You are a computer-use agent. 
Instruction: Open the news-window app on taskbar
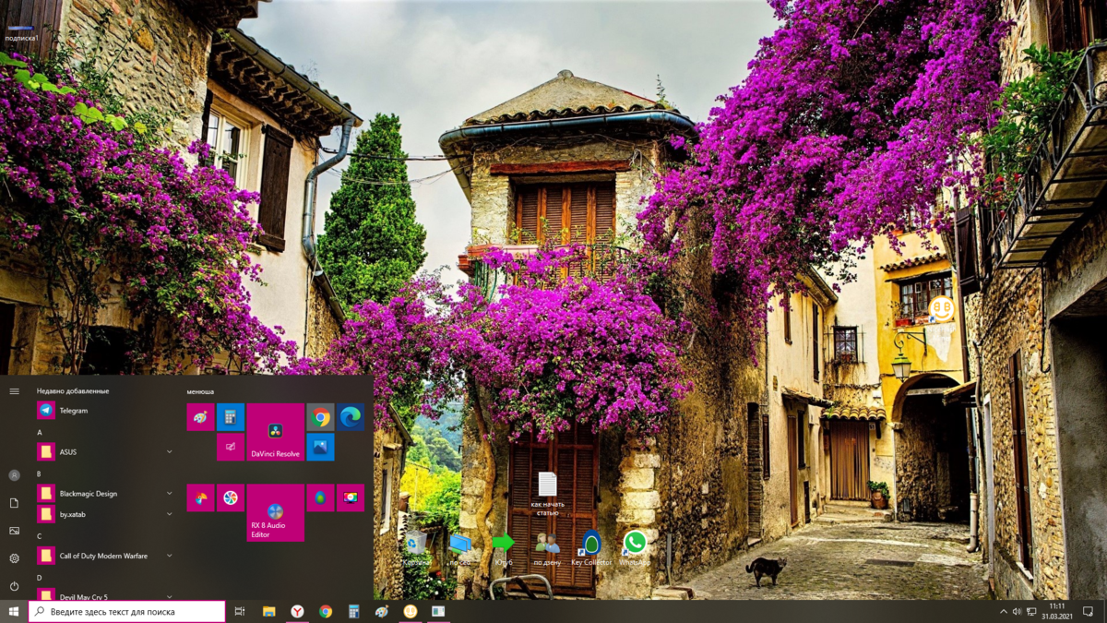438,611
